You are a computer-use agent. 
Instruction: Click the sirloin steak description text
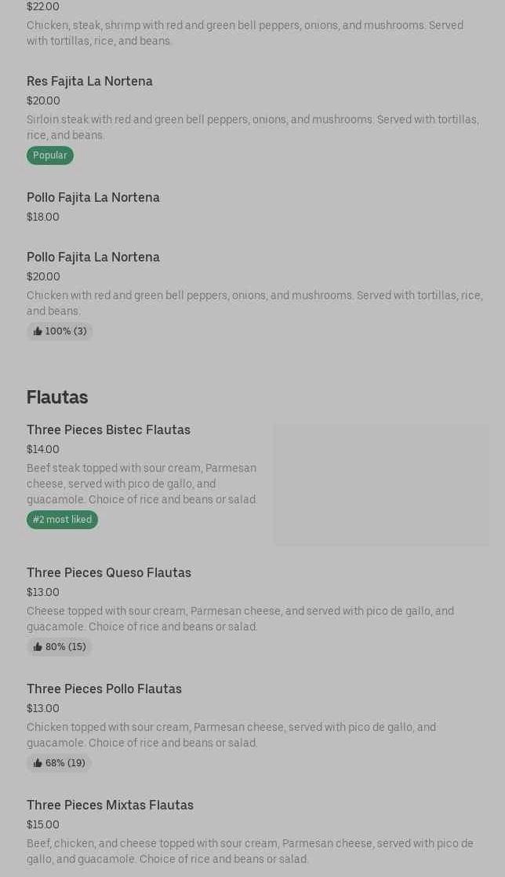click(x=252, y=127)
